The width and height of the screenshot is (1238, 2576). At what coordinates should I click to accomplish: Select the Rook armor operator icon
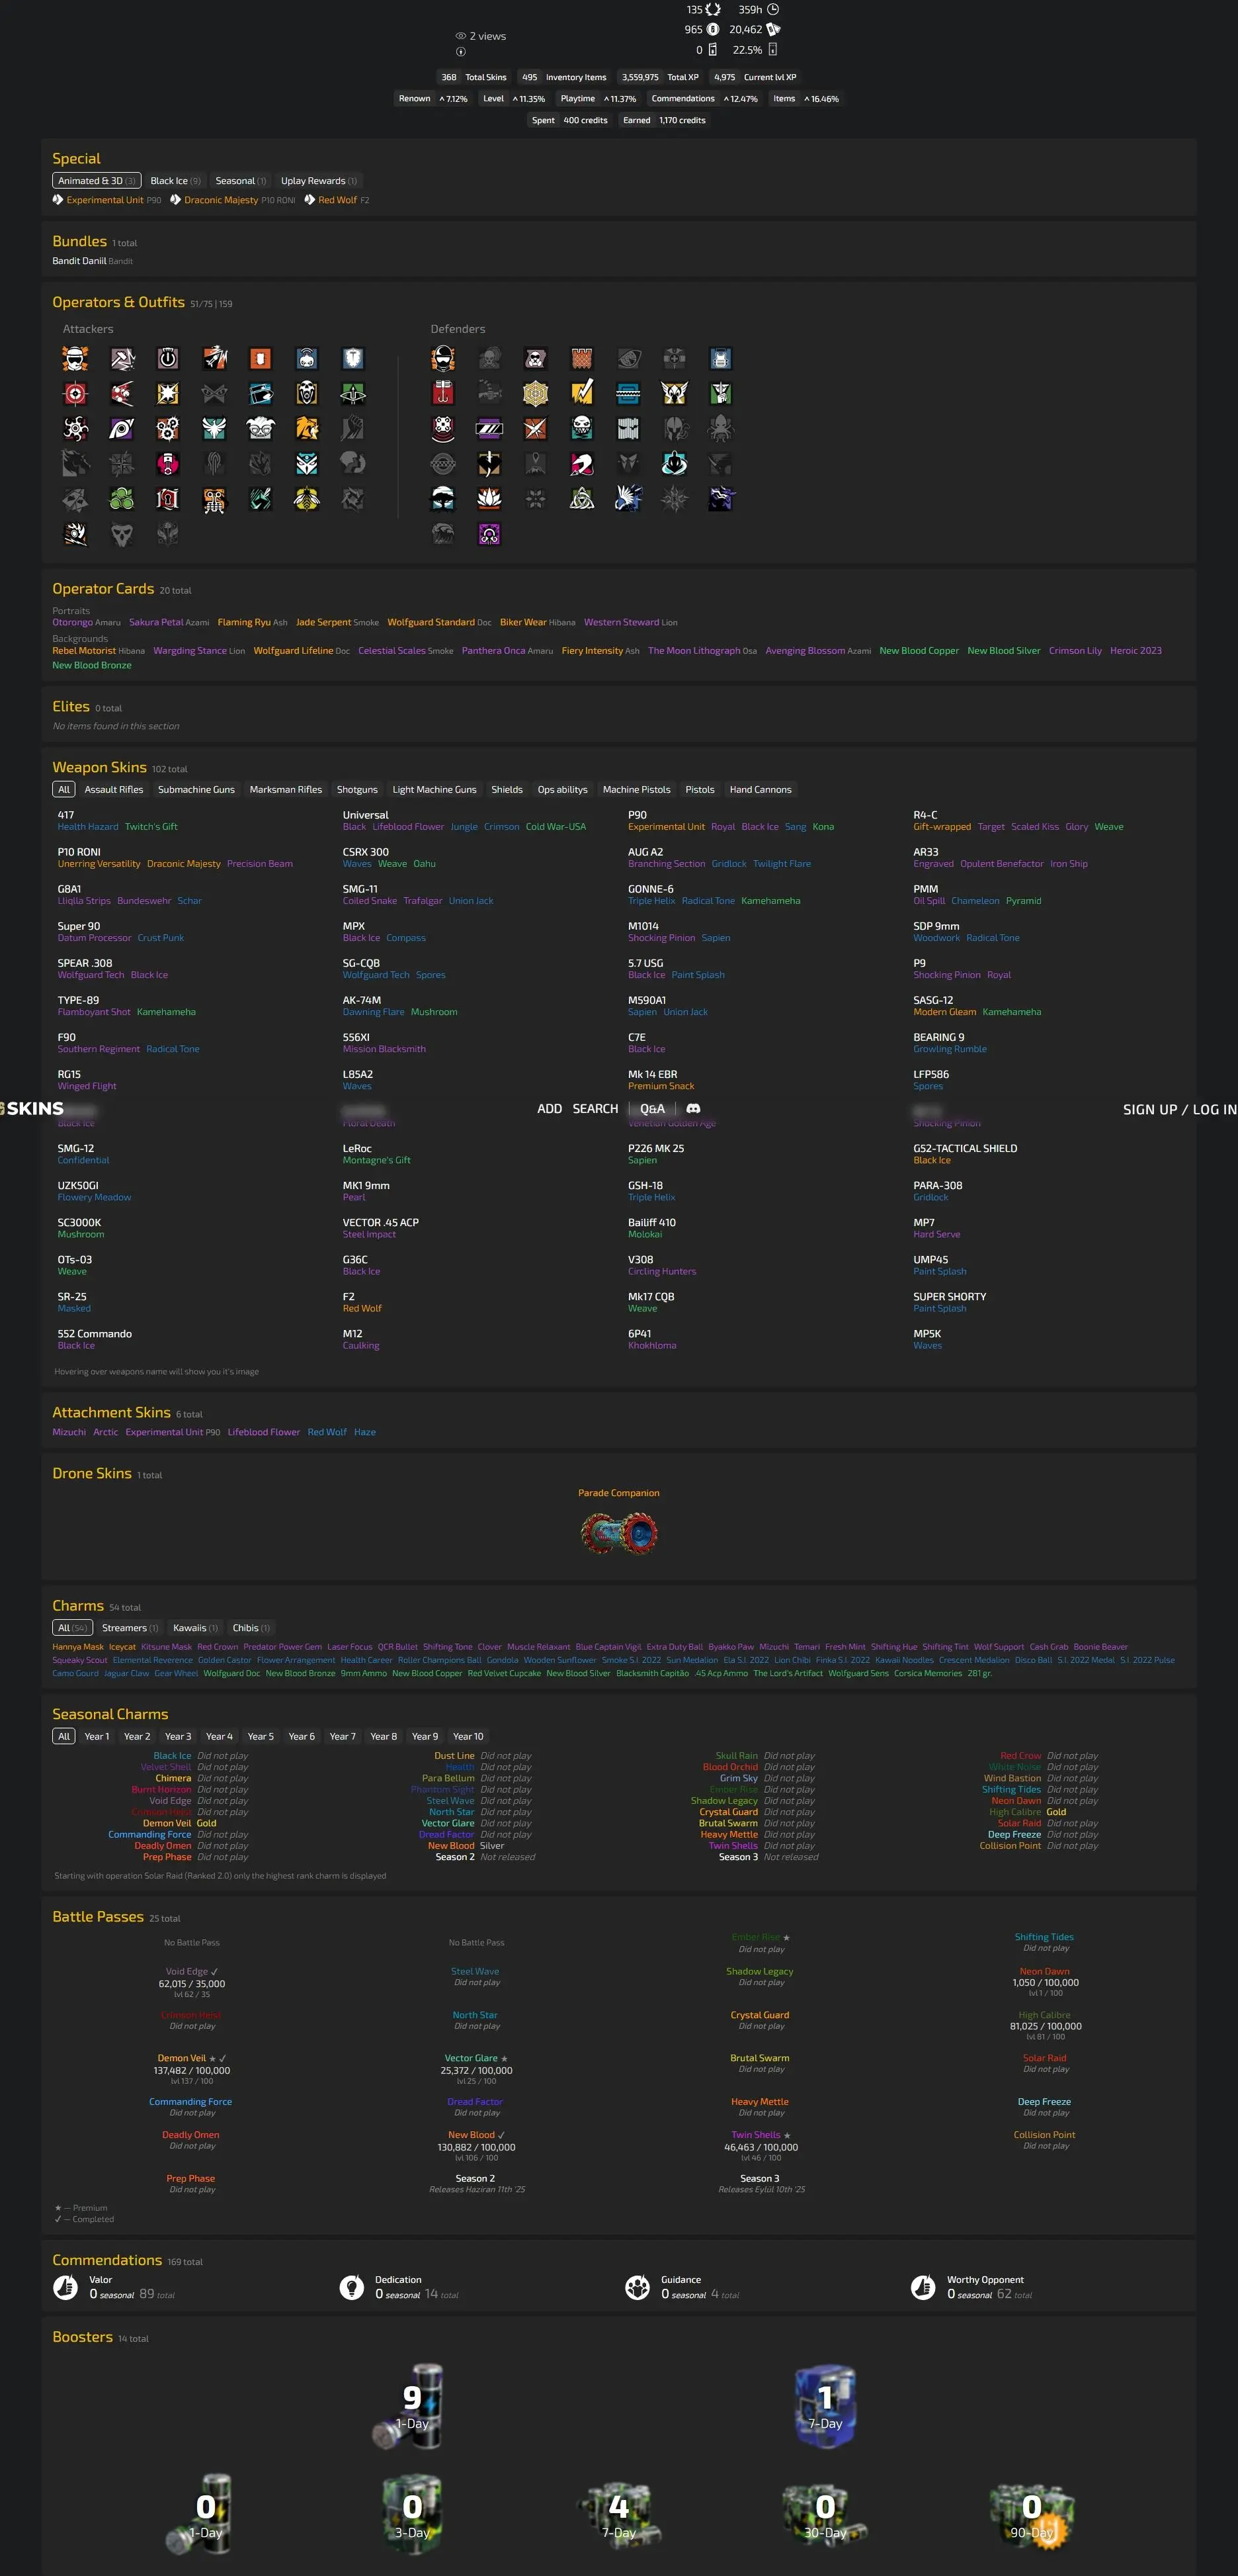(x=720, y=359)
